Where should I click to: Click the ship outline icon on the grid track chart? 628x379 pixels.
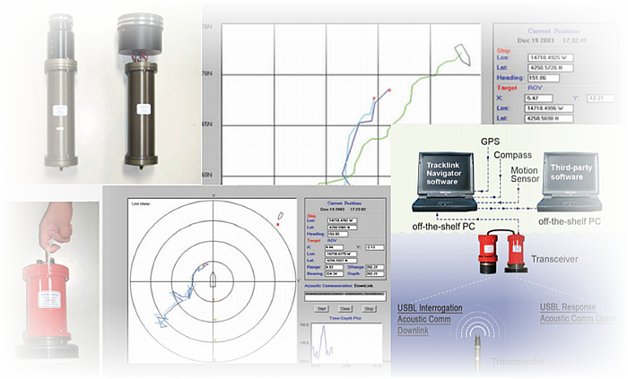click(462, 55)
